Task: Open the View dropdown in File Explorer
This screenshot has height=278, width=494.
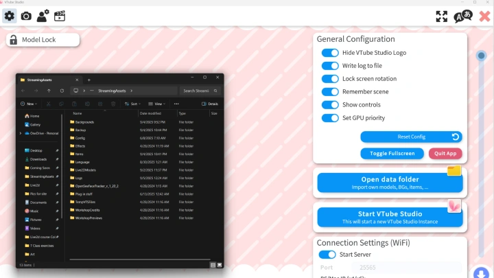Action: point(156,104)
